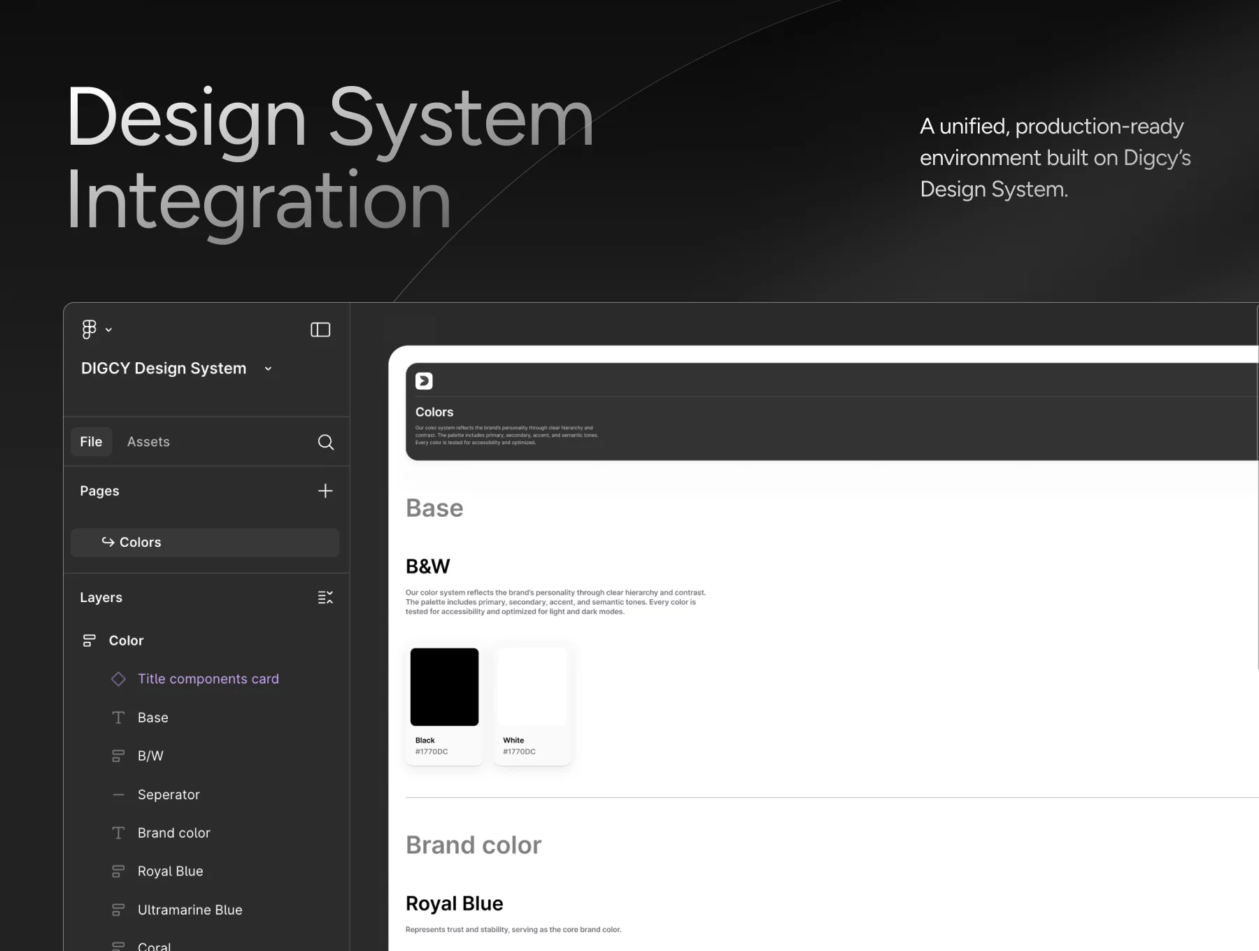The height and width of the screenshot is (951, 1259).
Task: Open search with the magnifier icon
Action: (326, 442)
